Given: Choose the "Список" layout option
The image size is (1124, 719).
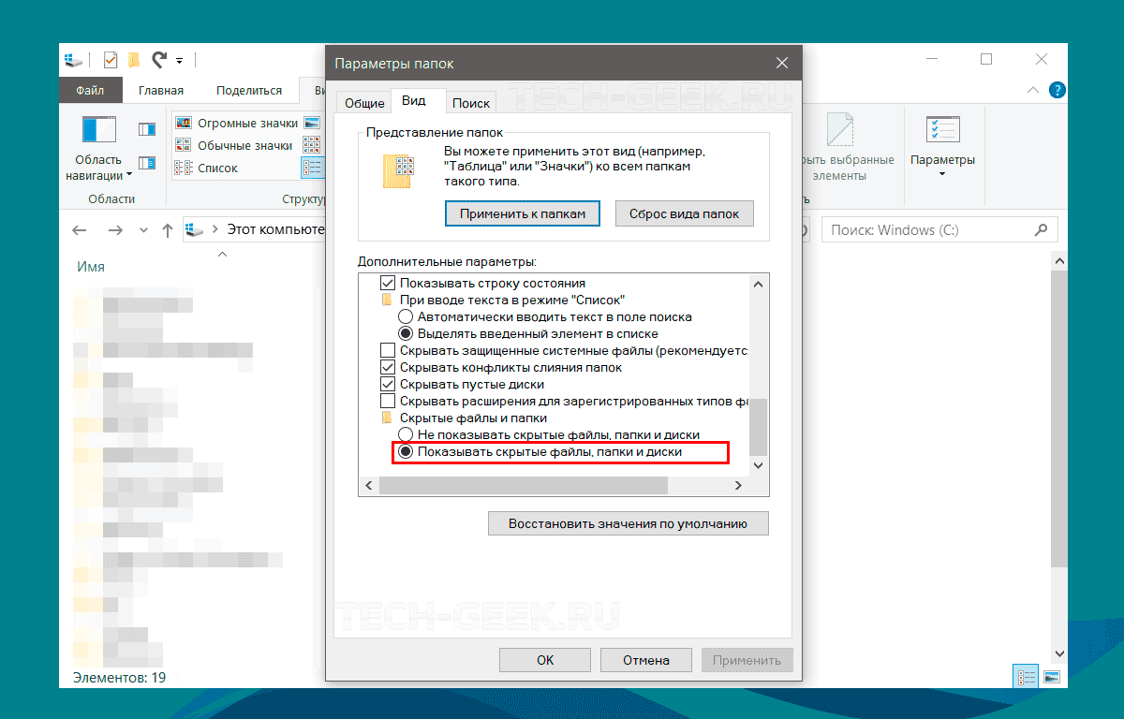Looking at the screenshot, I should [207, 169].
